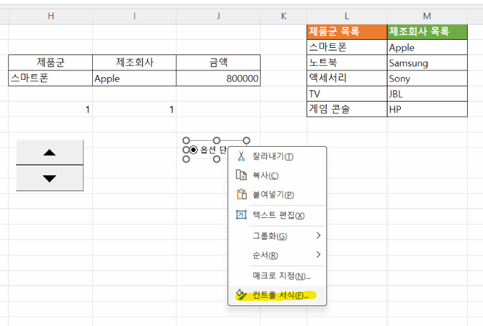Image resolution: width=483 pixels, height=326 pixels.
Task: Open the 그룹화(G) menu entry
Action: [277, 236]
